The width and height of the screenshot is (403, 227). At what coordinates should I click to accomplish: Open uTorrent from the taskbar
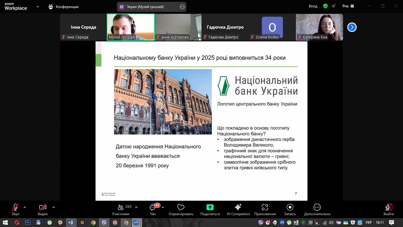[50, 223]
